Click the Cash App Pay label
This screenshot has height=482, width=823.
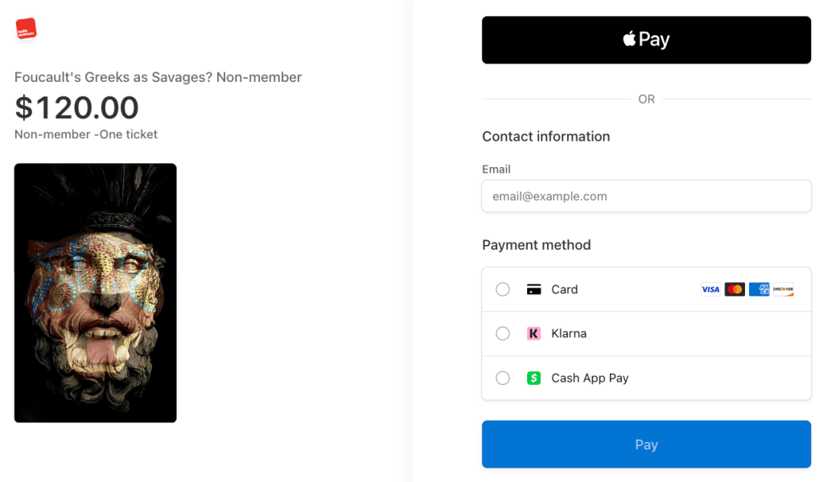[x=590, y=378]
